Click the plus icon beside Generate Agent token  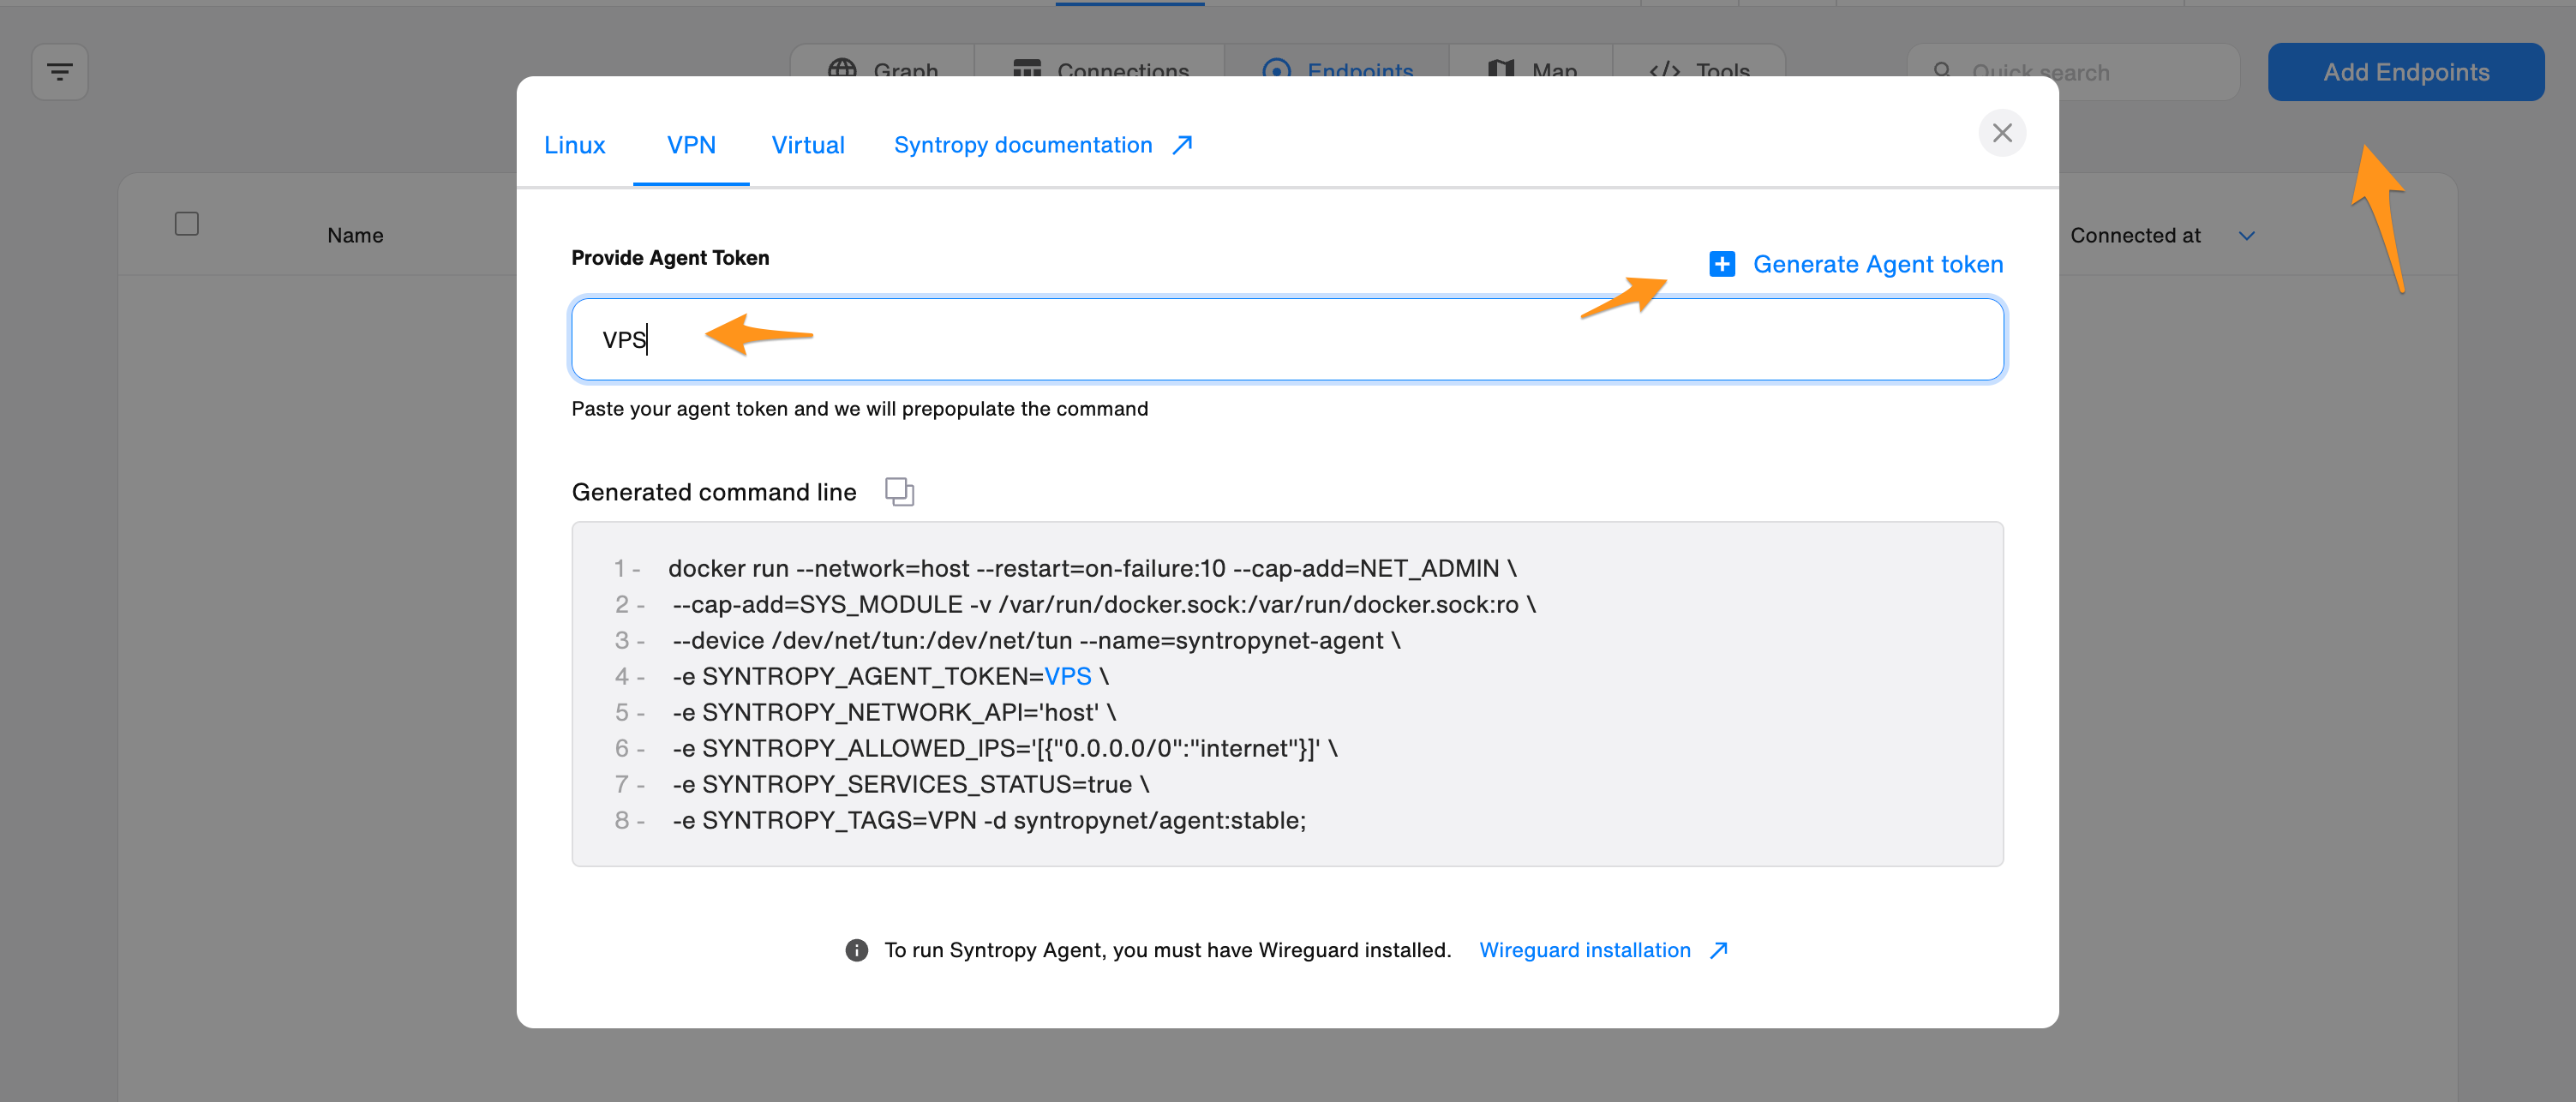pyautogui.click(x=1721, y=264)
